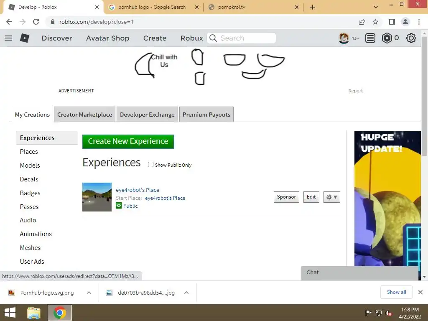Click the eye4robot's Place thumbnail
The height and width of the screenshot is (321, 428).
(97, 197)
